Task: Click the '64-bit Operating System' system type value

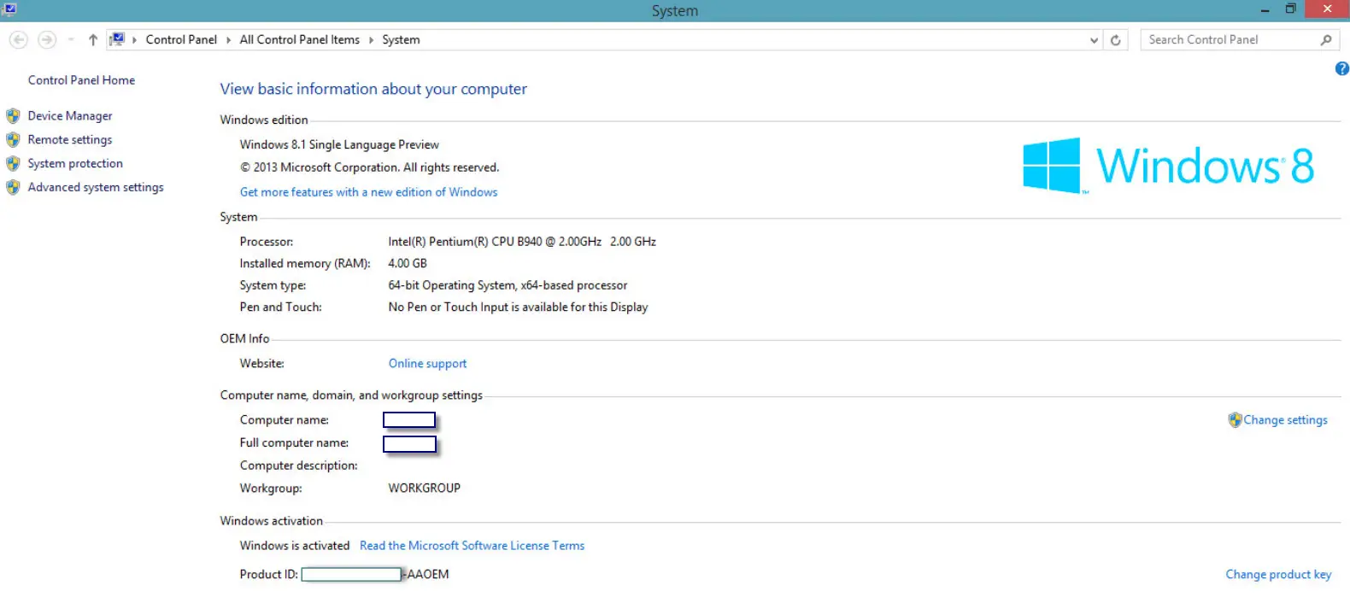Action: tap(508, 286)
